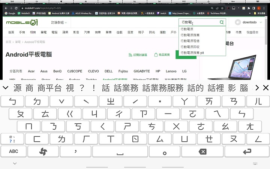
Task: Toggle the virtual Alt key
Action: [x=86, y=1]
